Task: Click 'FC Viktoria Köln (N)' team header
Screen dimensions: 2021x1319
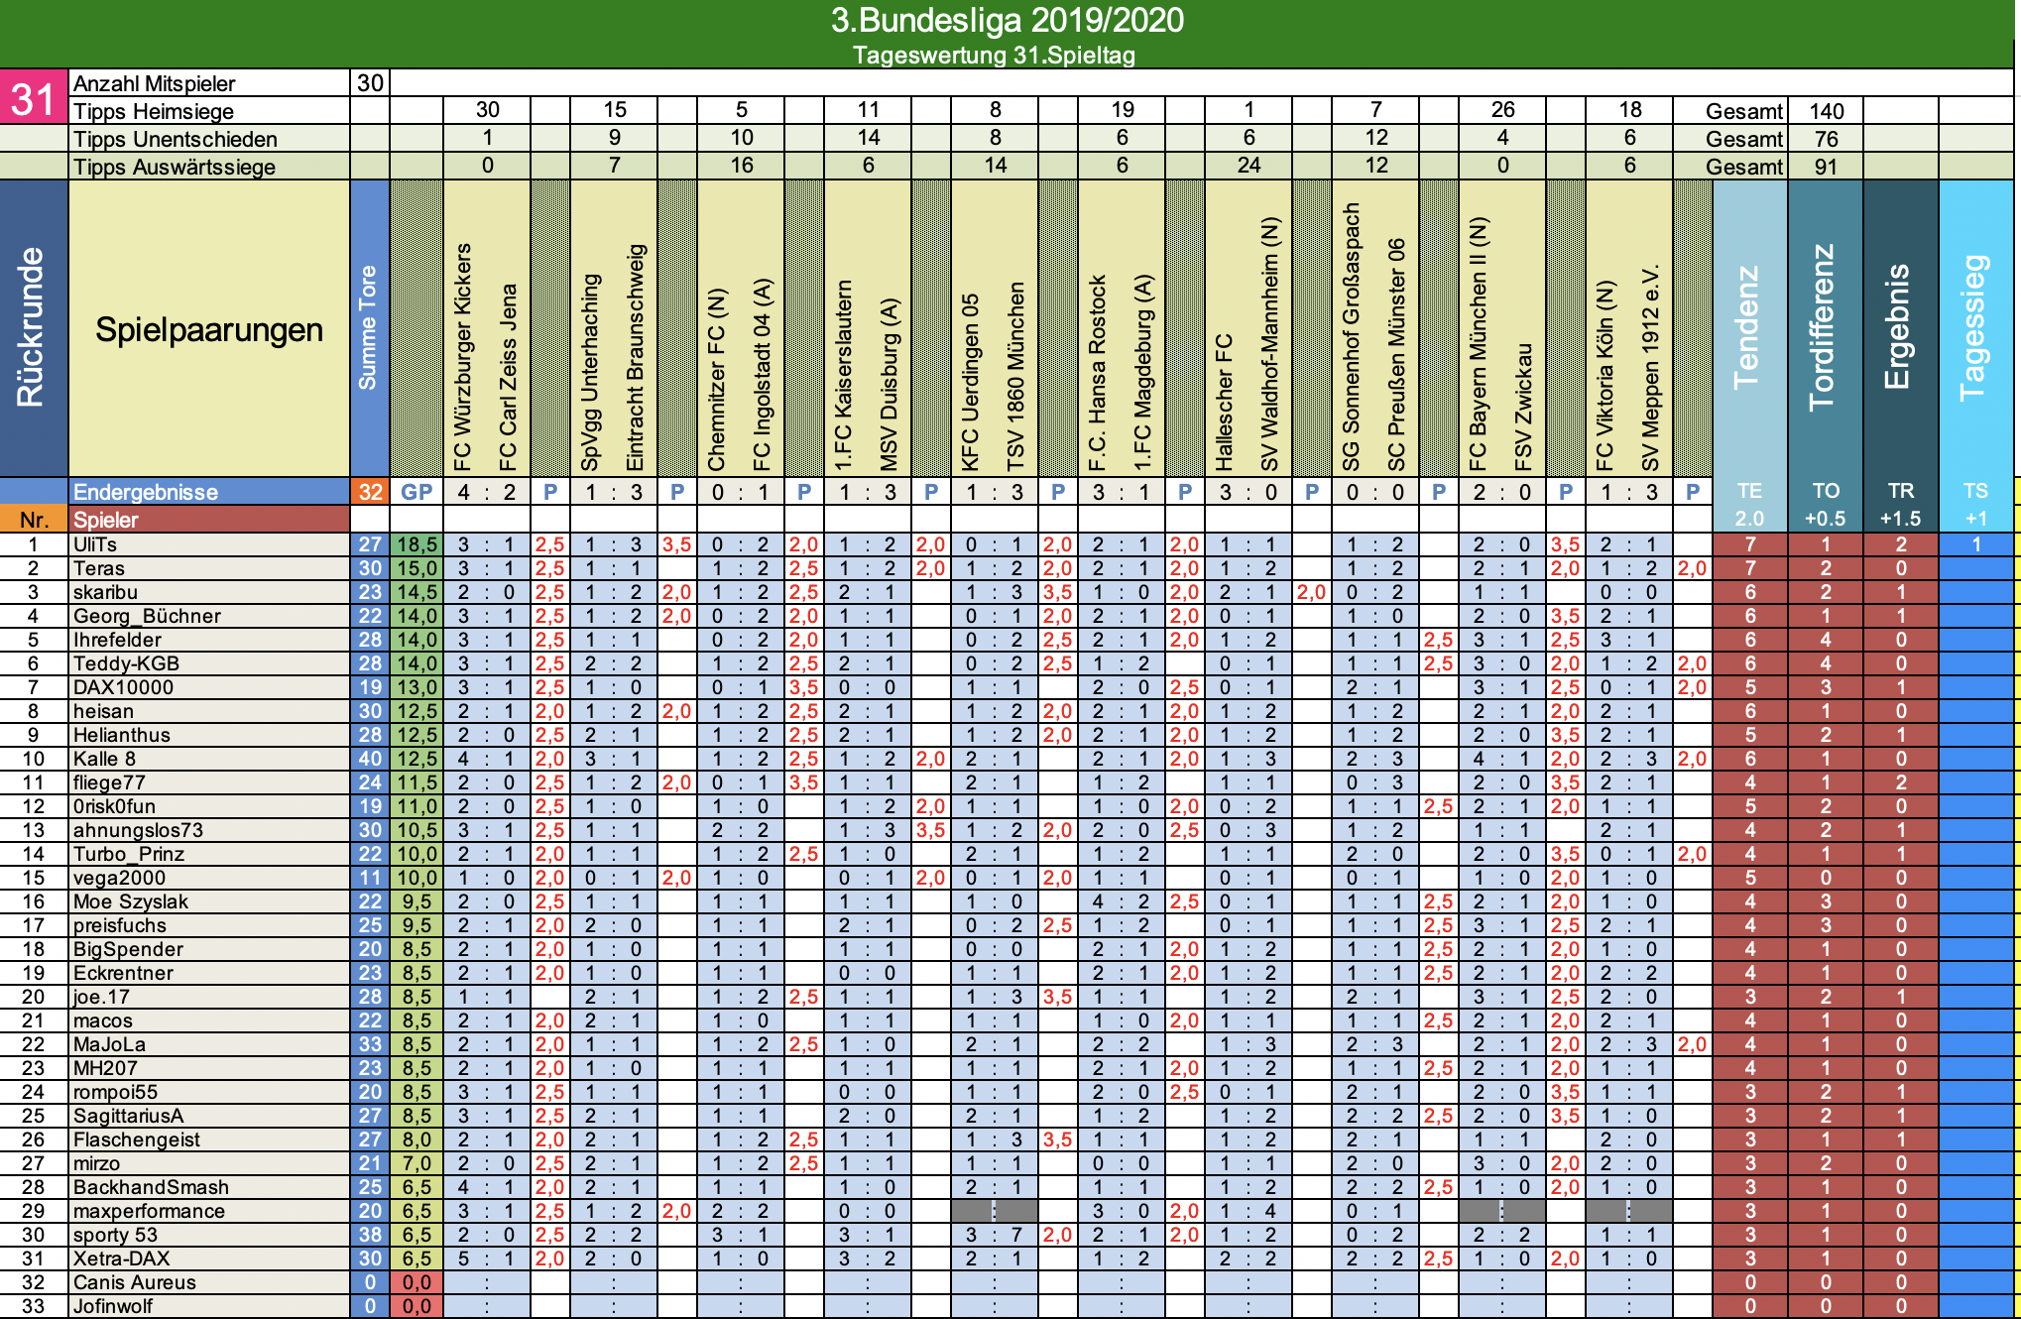Action: [x=1605, y=375]
